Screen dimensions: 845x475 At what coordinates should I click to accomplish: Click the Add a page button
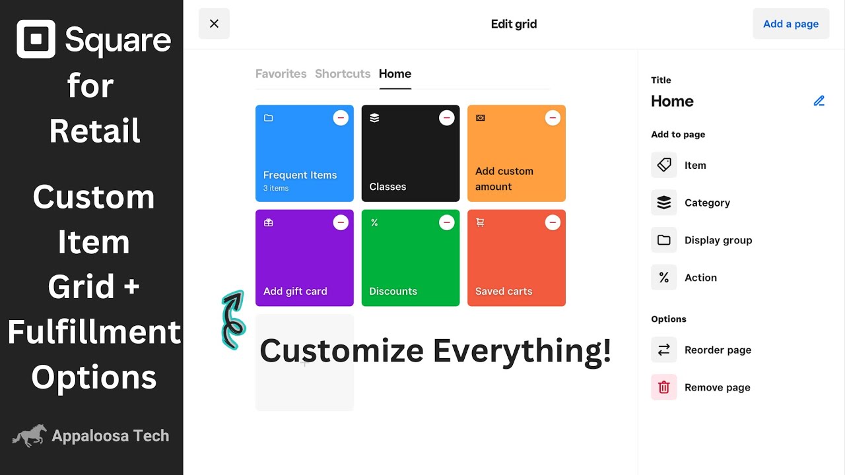coord(791,24)
